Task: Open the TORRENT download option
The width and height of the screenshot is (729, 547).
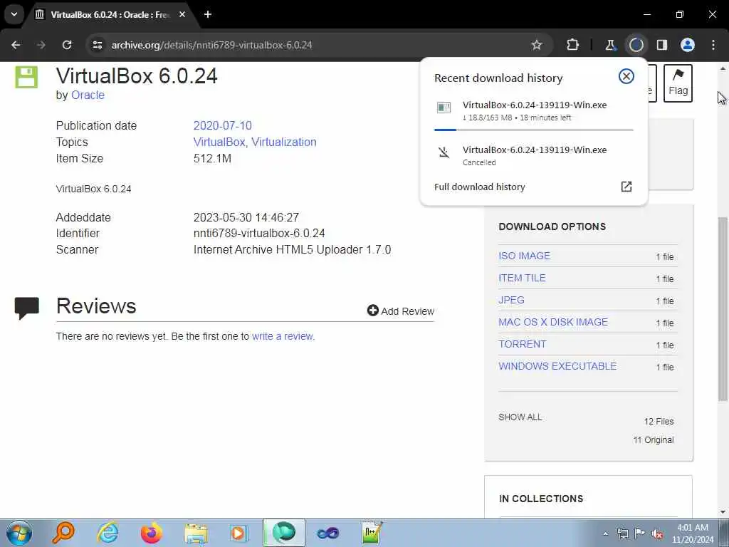Action: point(522,344)
